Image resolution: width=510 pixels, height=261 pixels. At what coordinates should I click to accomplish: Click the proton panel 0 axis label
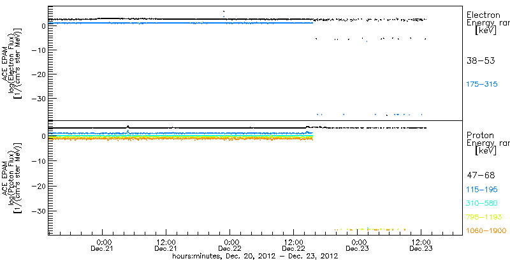pyautogui.click(x=42, y=137)
